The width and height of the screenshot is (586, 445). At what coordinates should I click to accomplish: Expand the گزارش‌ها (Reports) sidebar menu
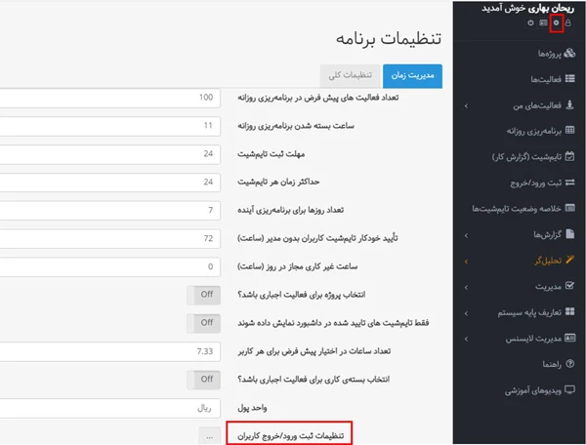click(465, 235)
